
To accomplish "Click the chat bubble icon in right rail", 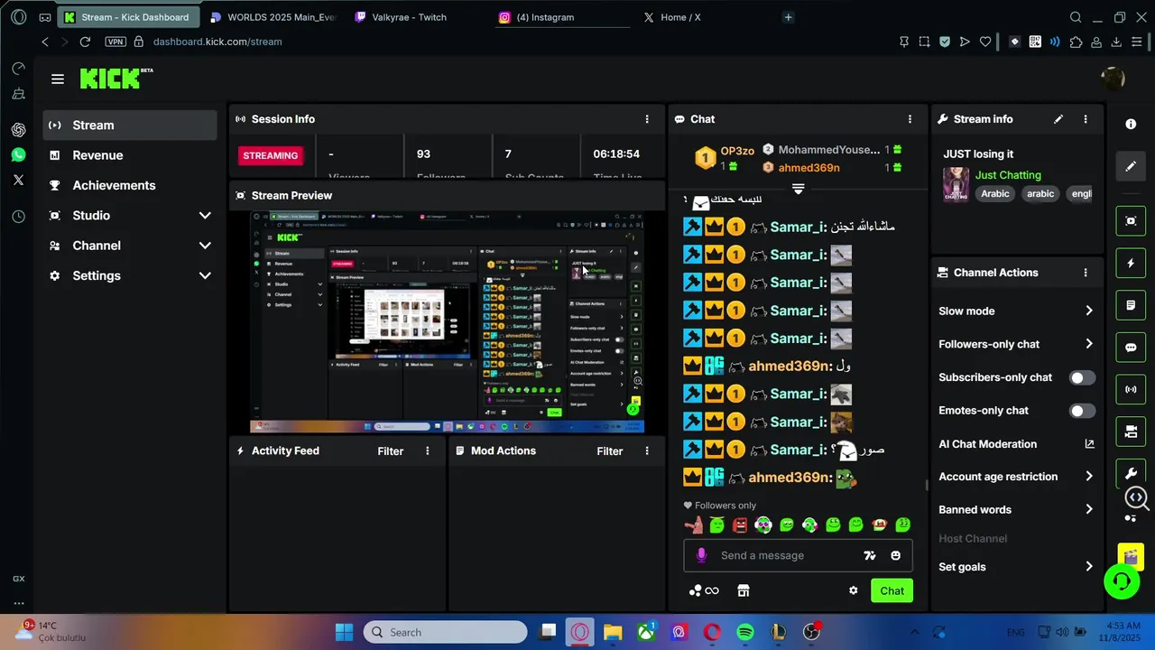I will [1131, 348].
